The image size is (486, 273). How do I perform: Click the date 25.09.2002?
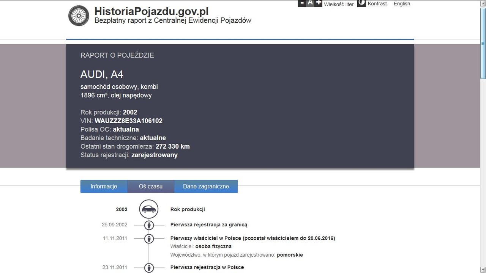(x=115, y=225)
